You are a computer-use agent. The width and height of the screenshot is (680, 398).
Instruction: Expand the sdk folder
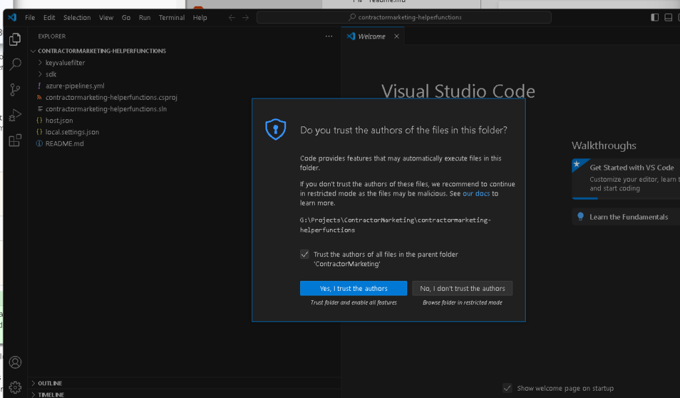40,75
